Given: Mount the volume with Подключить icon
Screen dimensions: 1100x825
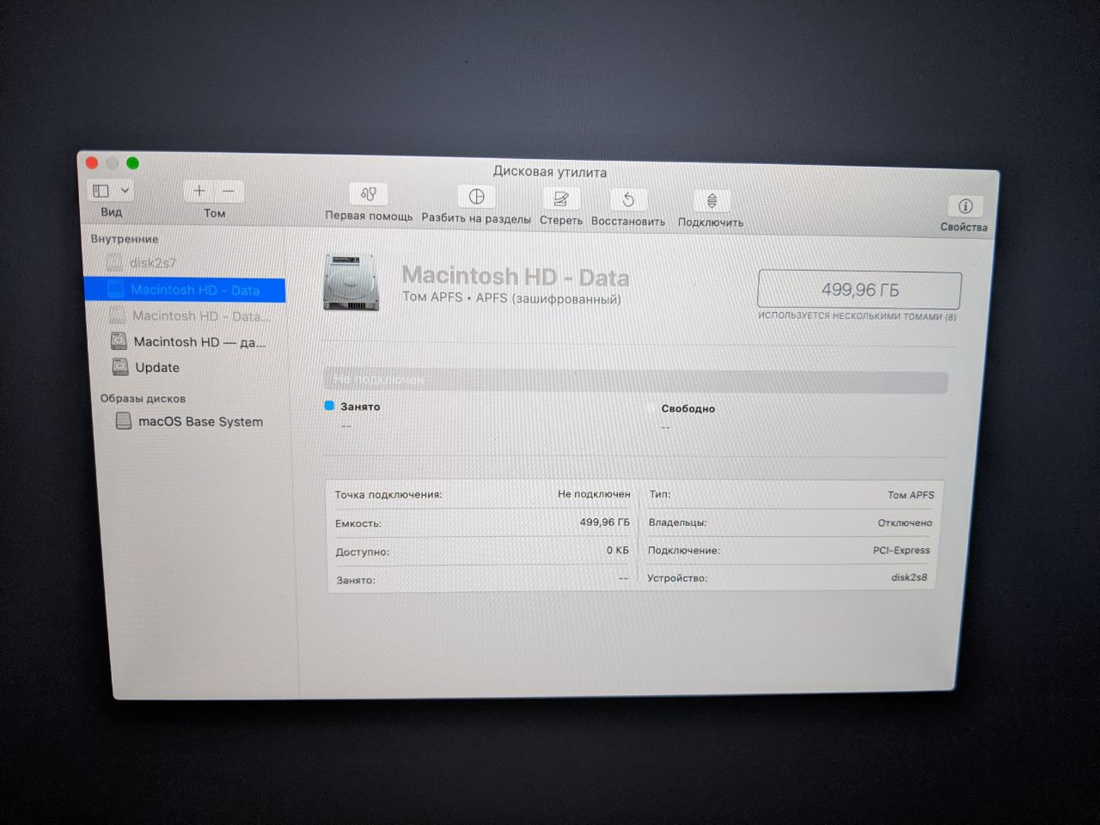Looking at the screenshot, I should [712, 201].
